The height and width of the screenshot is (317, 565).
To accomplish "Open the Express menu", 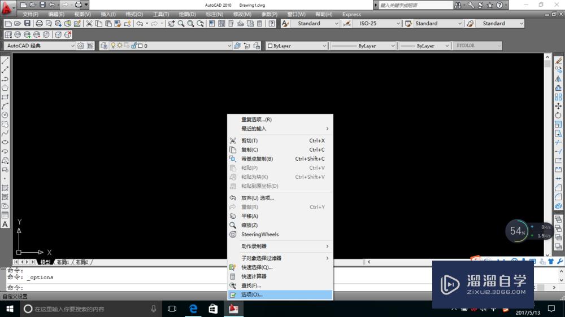I will coord(351,15).
